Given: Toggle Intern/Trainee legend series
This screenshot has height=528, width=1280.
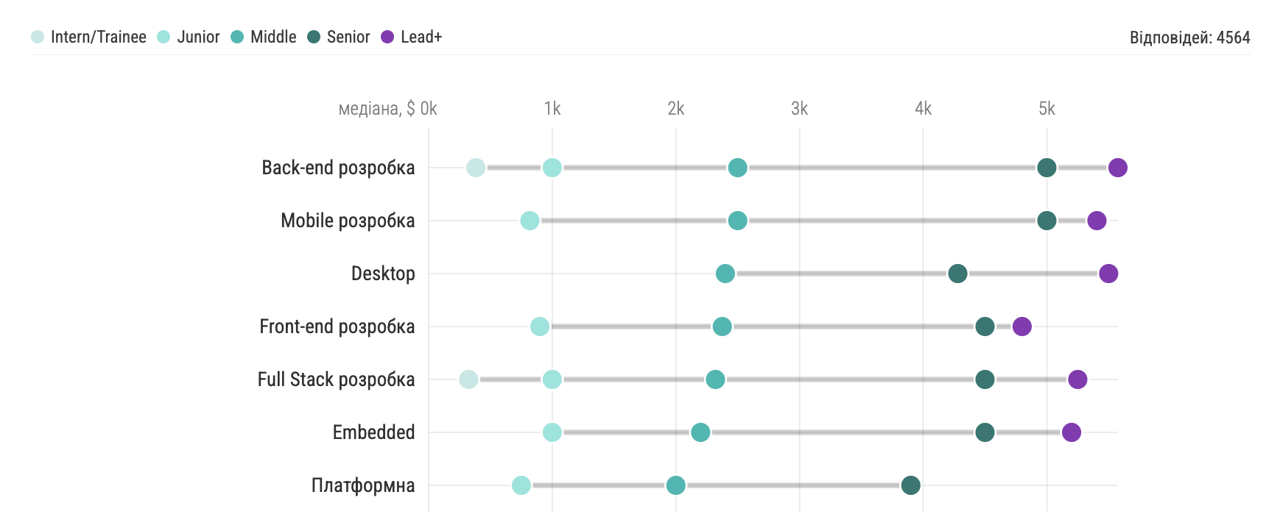Looking at the screenshot, I should [x=89, y=37].
